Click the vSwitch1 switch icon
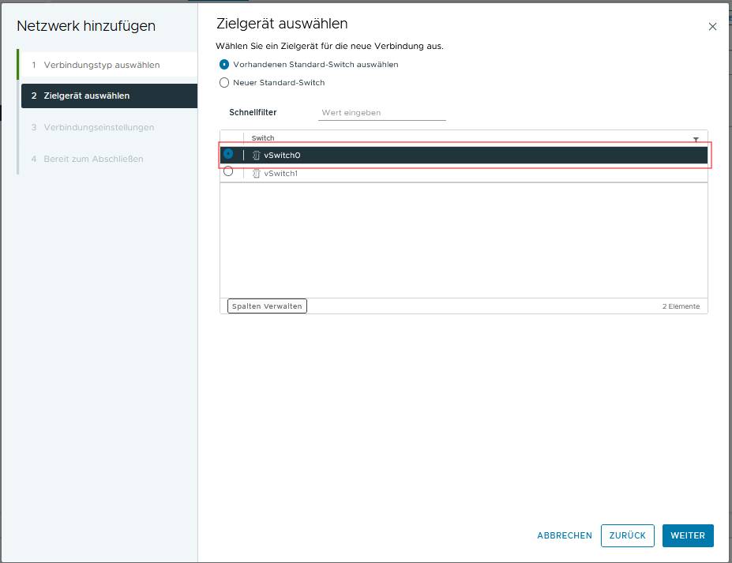The height and width of the screenshot is (563, 732). (256, 174)
